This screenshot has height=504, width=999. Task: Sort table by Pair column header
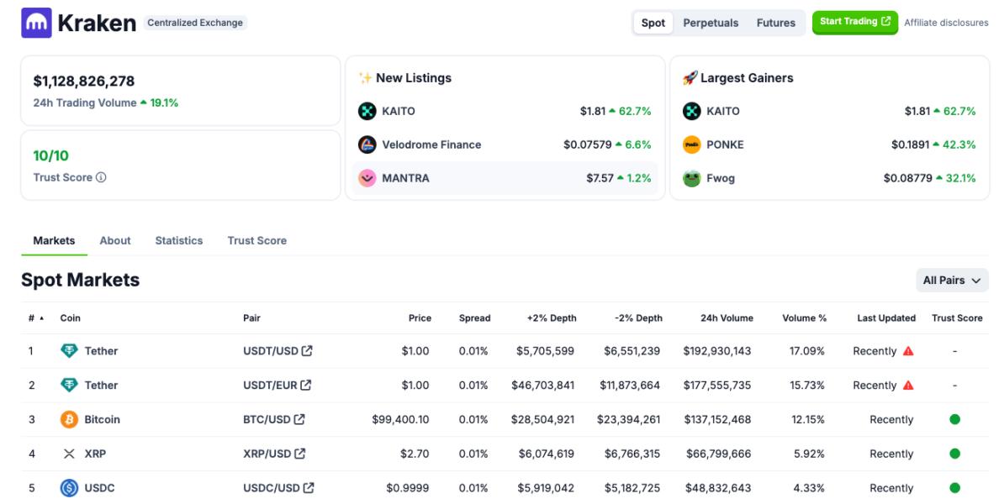pyautogui.click(x=251, y=318)
